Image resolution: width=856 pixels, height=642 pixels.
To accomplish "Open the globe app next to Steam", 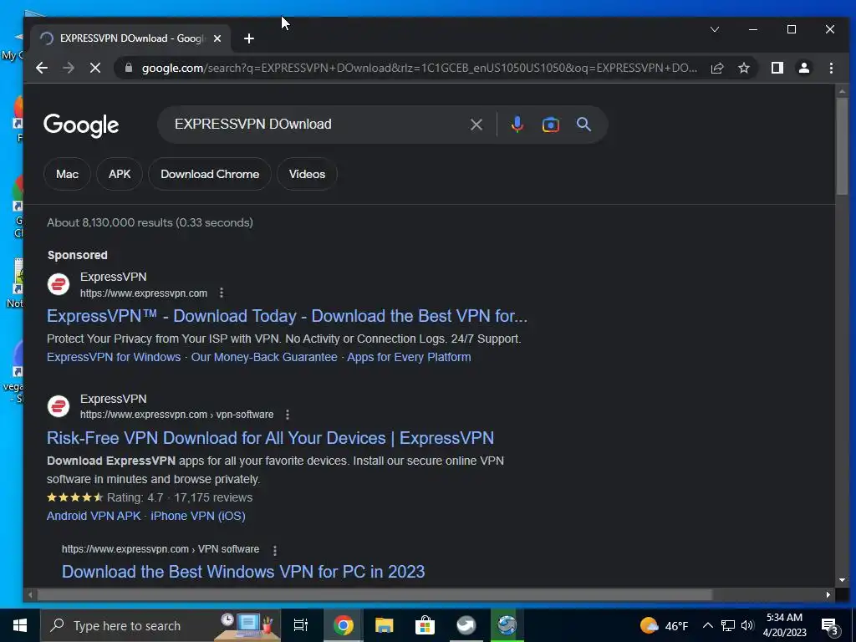I will (x=507, y=625).
